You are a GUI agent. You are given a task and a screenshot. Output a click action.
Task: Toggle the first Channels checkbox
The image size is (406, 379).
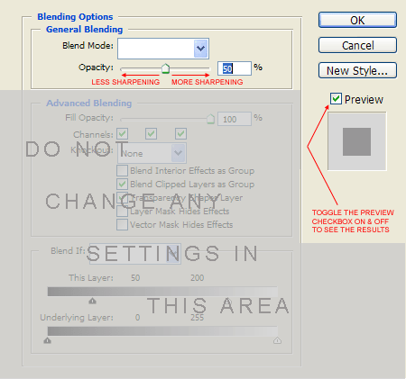(122, 133)
